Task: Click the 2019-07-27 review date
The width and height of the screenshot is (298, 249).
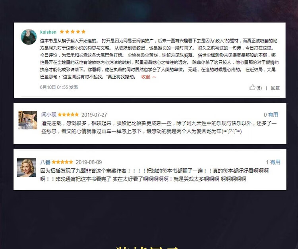Action: point(94,115)
